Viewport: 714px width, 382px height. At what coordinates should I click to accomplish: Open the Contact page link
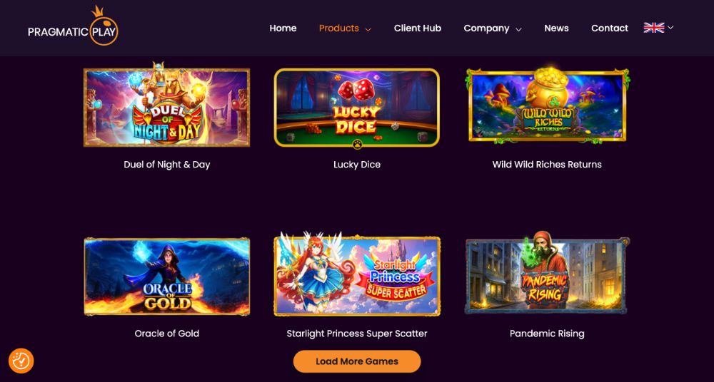tap(610, 29)
